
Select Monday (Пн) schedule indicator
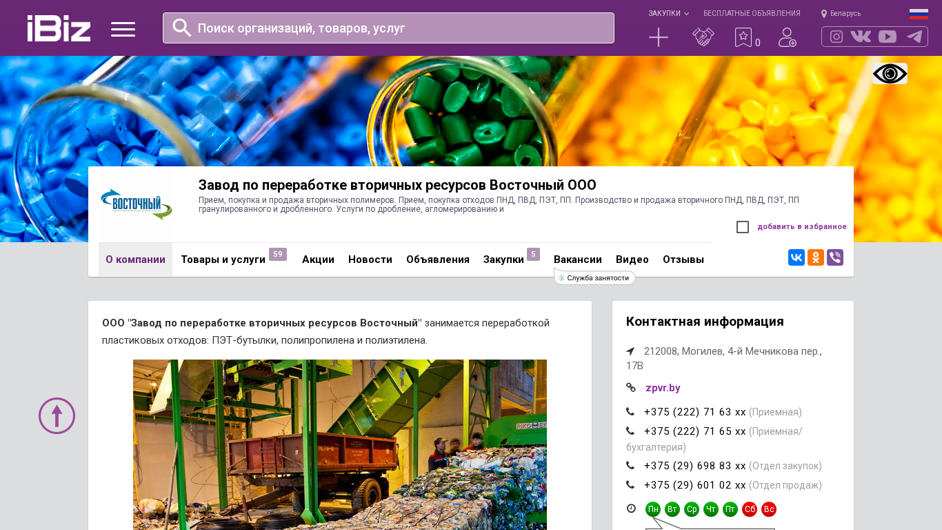(x=653, y=509)
